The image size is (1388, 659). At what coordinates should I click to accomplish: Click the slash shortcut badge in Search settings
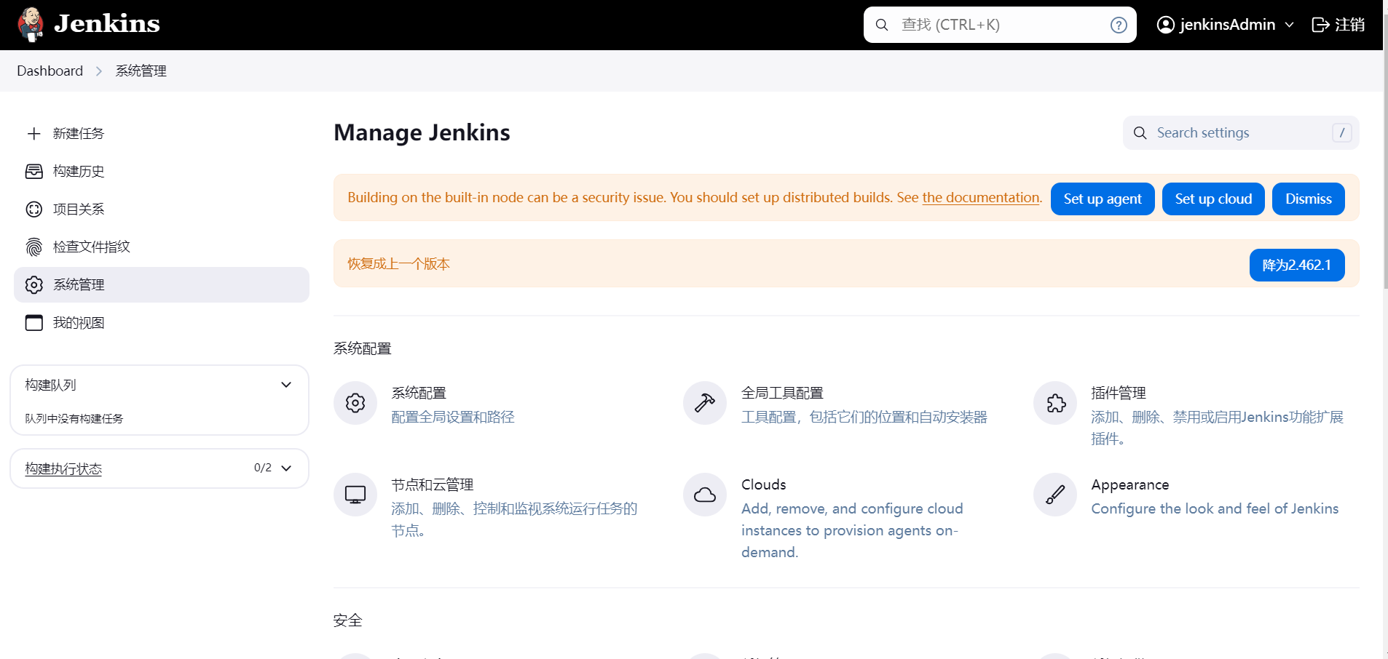click(x=1342, y=132)
